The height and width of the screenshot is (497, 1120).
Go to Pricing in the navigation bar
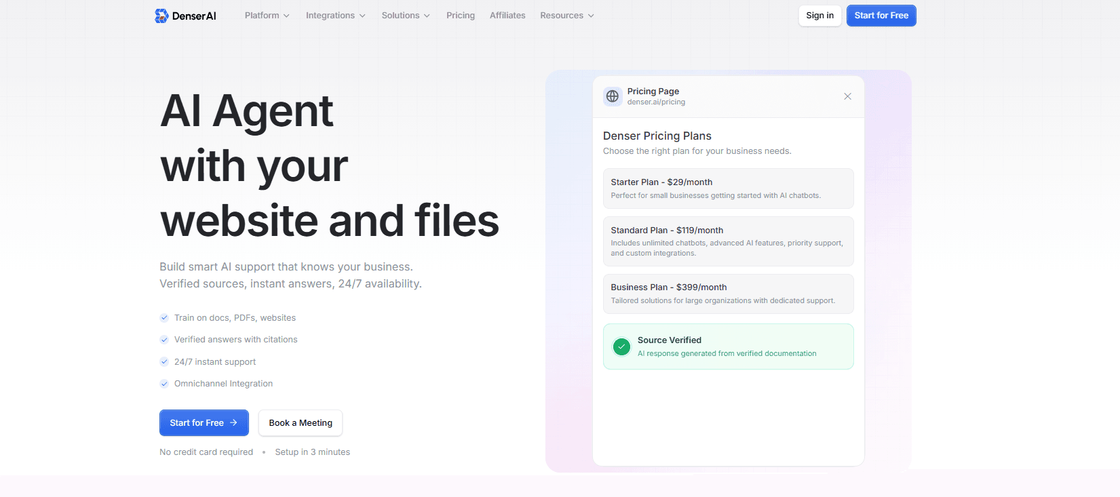[461, 16]
